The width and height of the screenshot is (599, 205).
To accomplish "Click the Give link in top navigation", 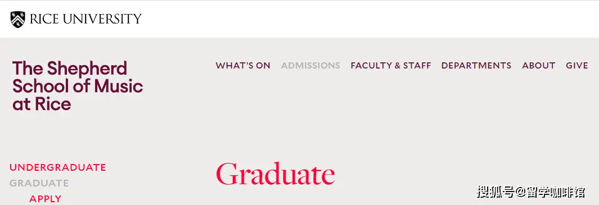I will tap(577, 66).
